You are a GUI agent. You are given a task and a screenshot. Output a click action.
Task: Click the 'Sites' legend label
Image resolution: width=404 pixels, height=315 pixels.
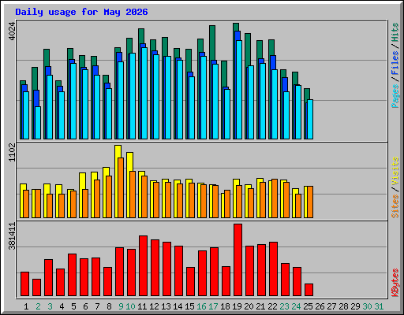click(x=395, y=206)
